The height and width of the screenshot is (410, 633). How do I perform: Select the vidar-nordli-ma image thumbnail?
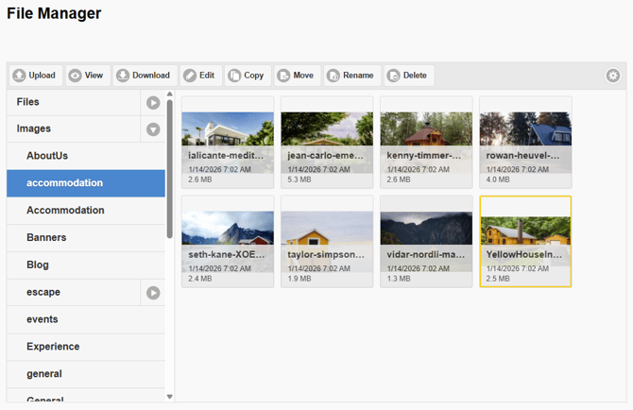(x=426, y=242)
